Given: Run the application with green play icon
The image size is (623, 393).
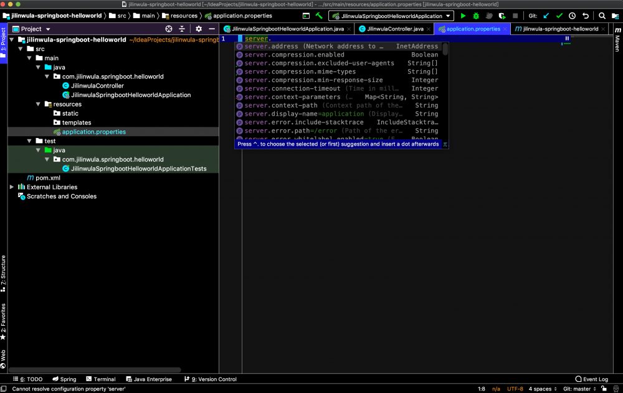Looking at the screenshot, I should tap(463, 16).
